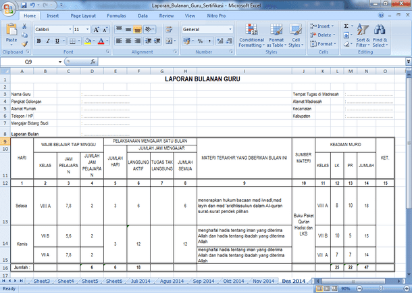Toggle Bold formatting

click(x=39, y=41)
